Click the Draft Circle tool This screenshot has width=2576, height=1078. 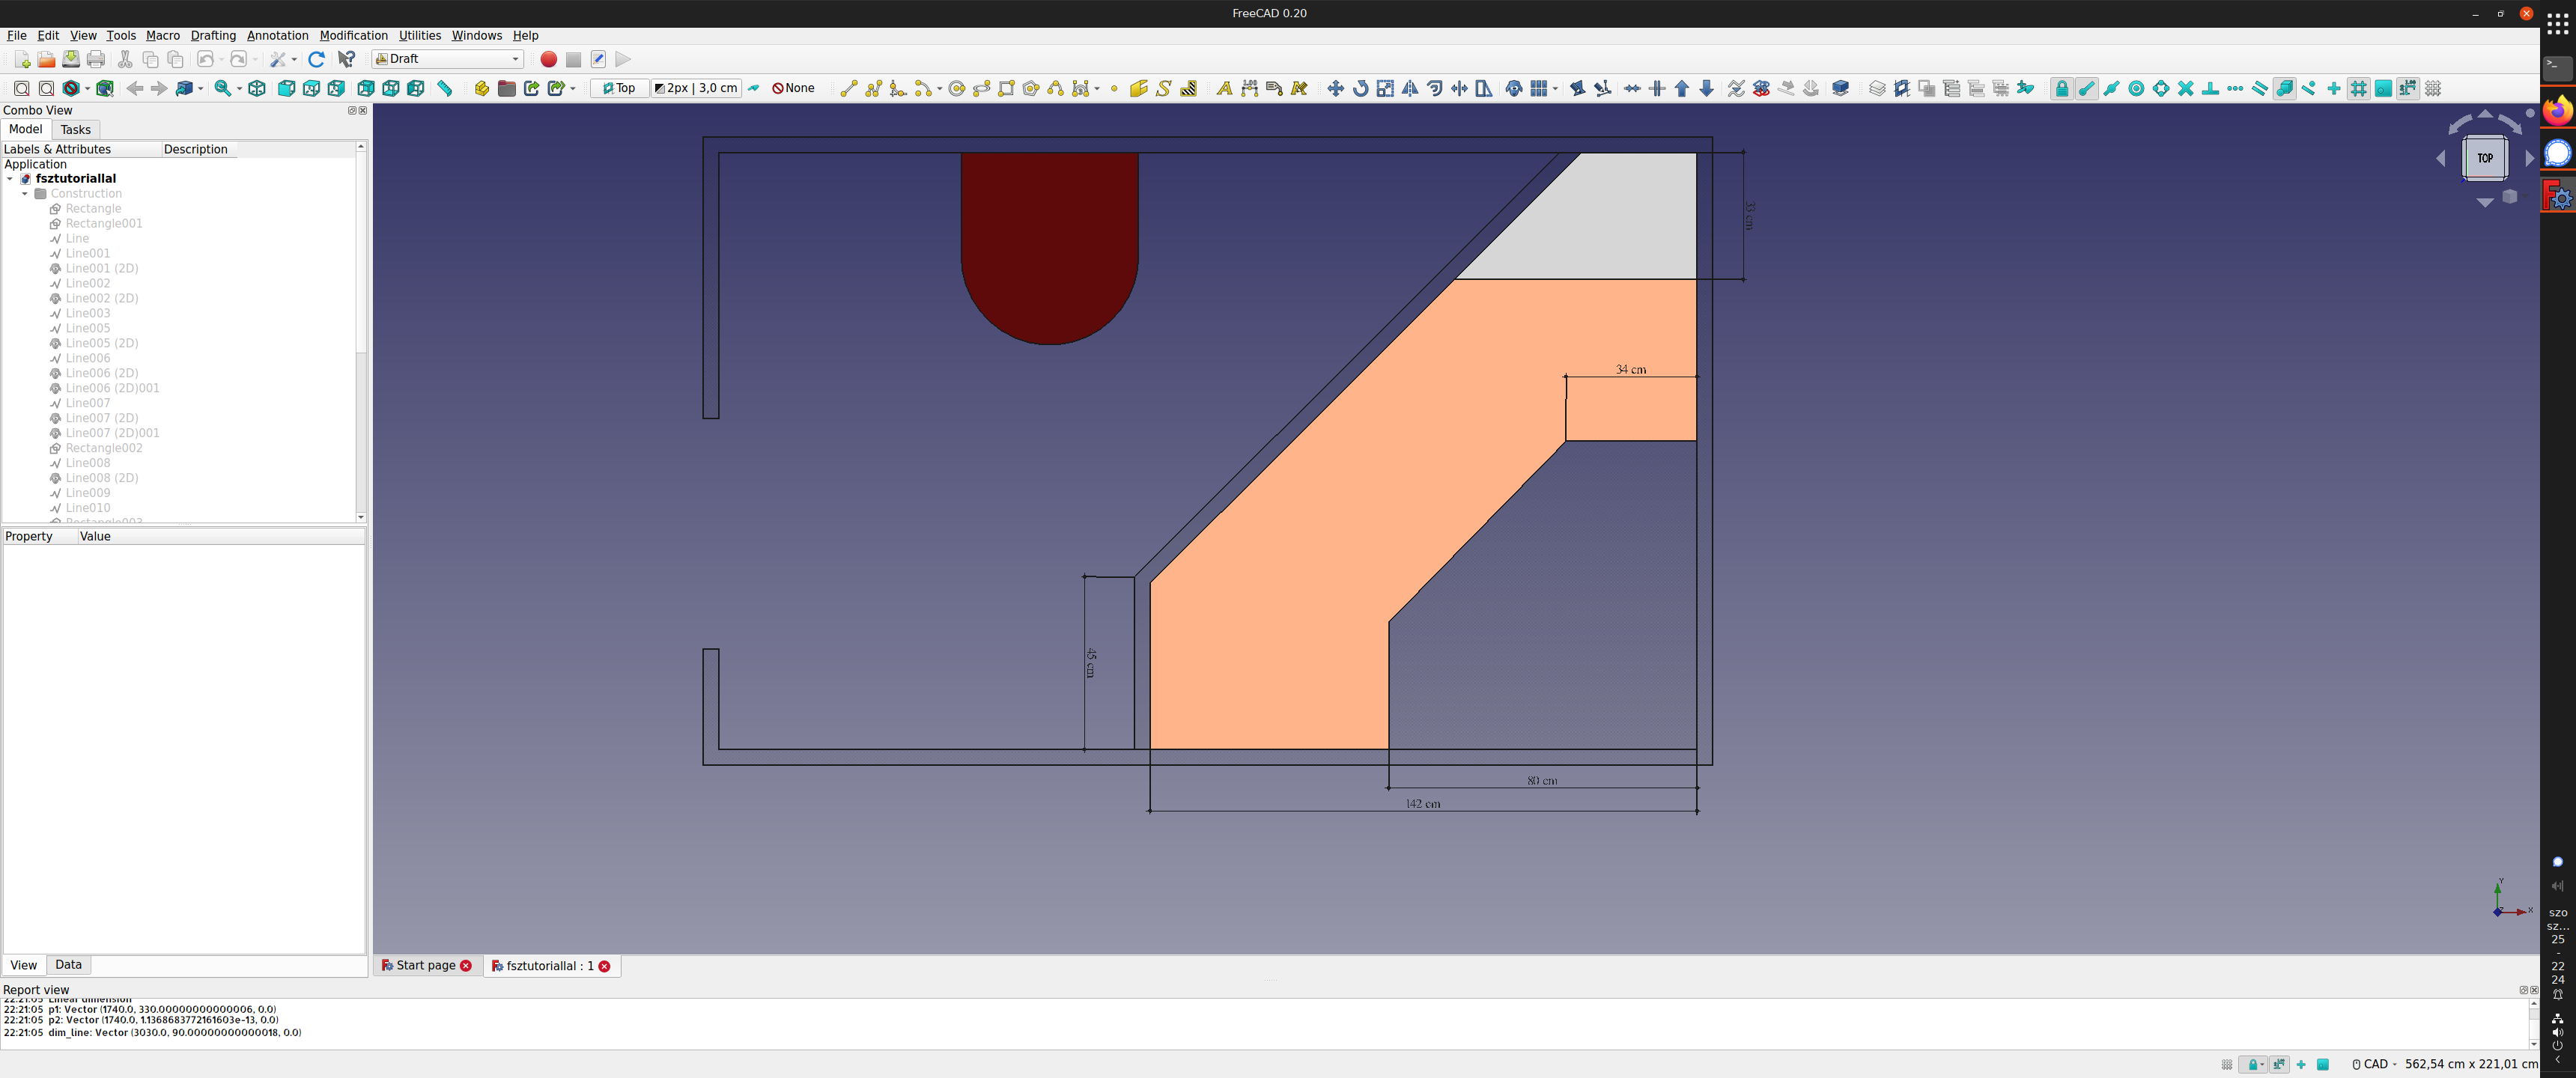click(957, 89)
